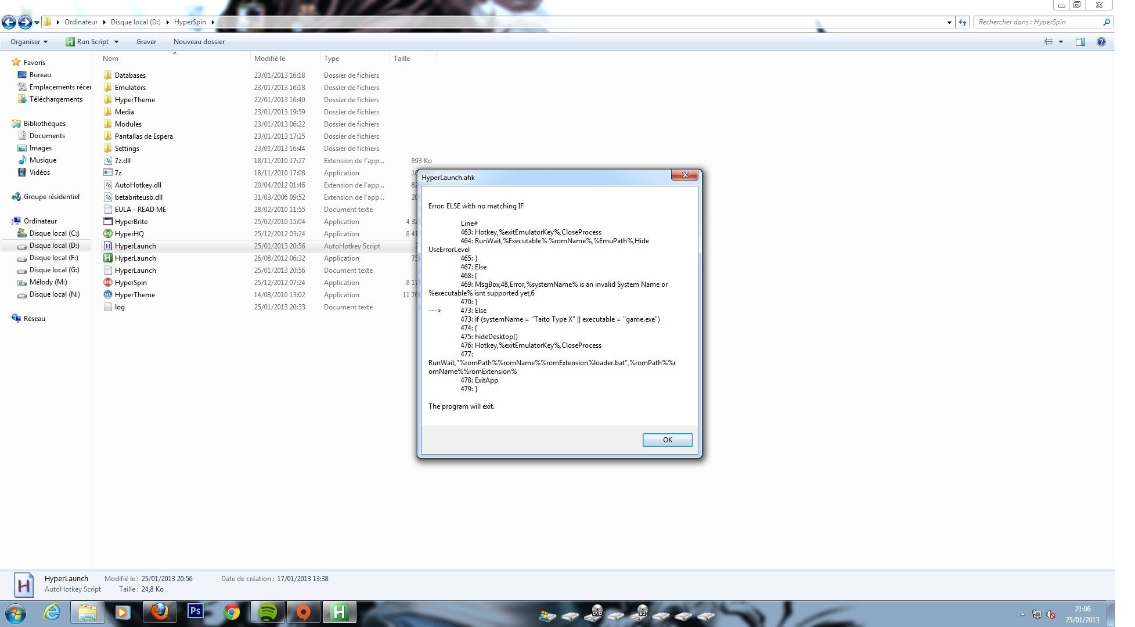Click Graver in the toolbar

146,42
